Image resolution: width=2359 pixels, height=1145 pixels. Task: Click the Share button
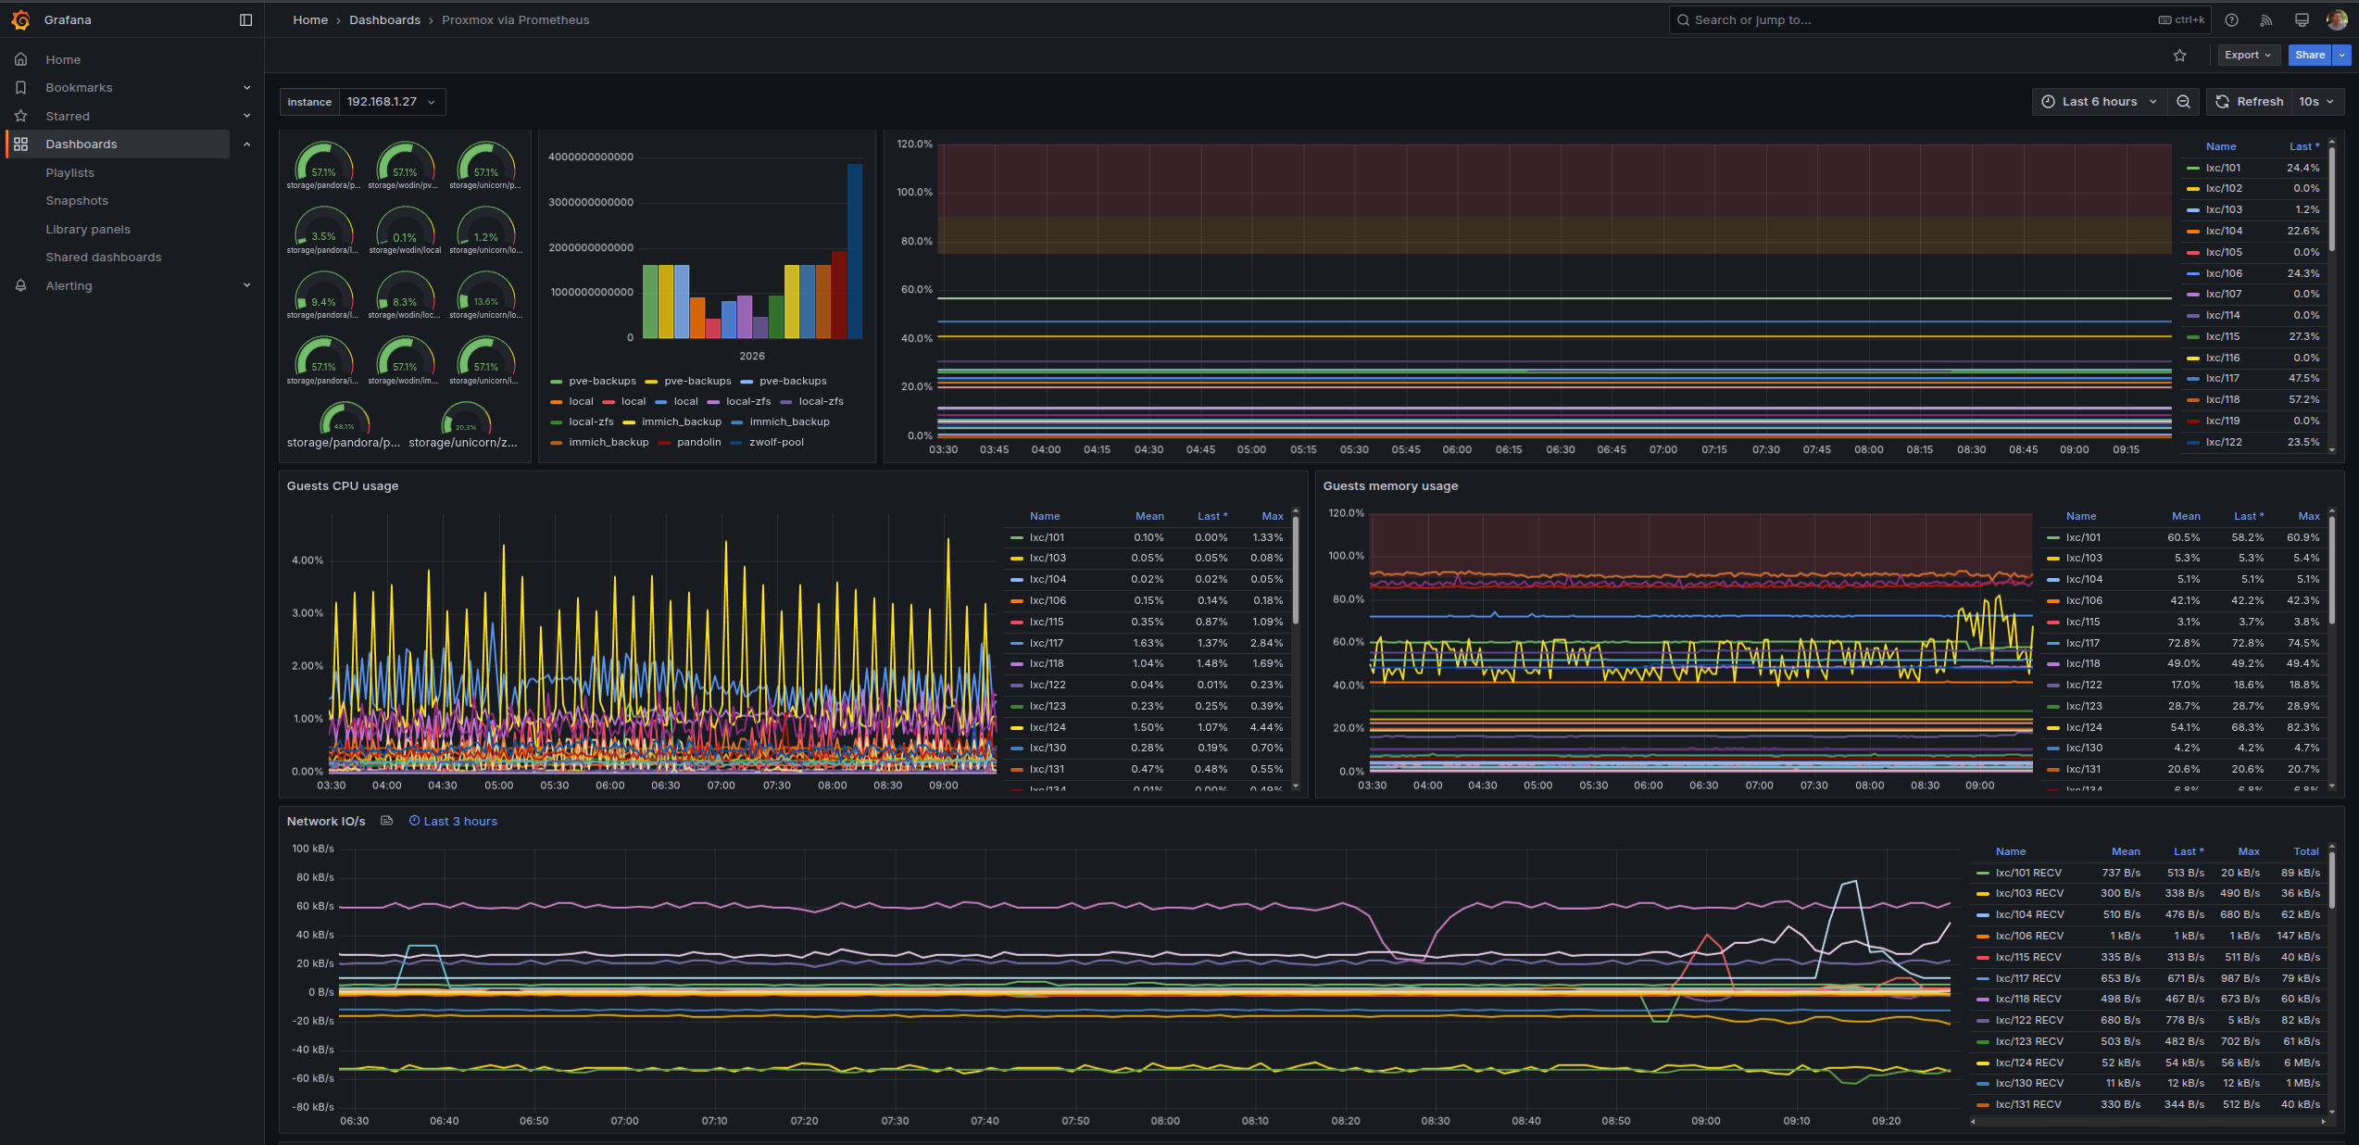(2310, 56)
